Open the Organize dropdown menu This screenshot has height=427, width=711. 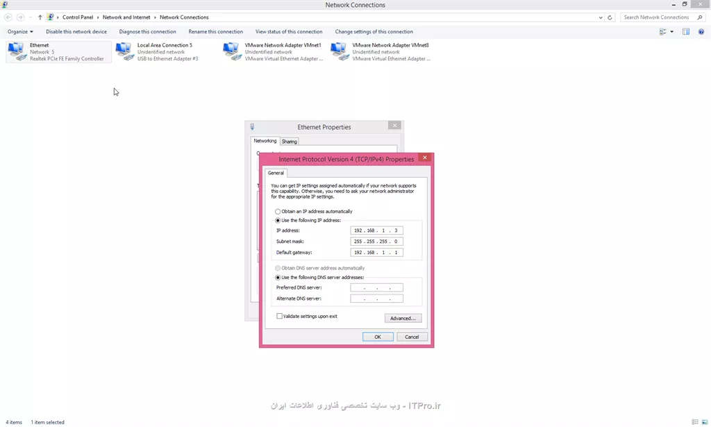[x=20, y=31]
